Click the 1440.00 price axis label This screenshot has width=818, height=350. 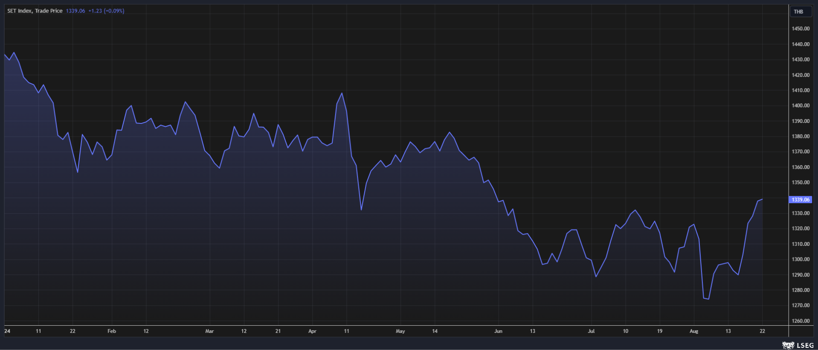(801, 44)
